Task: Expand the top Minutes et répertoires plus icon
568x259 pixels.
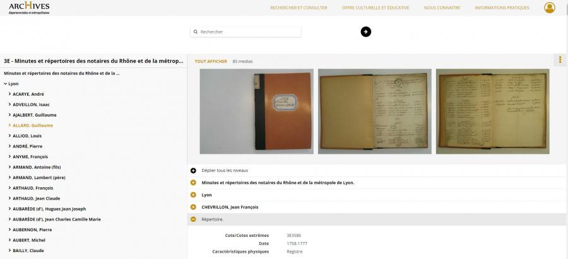Action: click(x=193, y=183)
